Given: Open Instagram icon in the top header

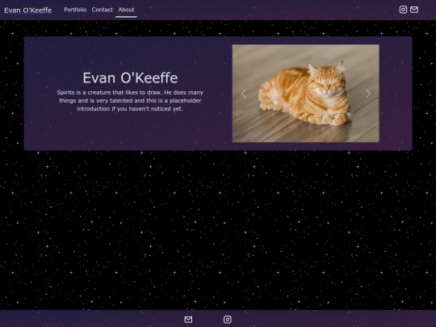Looking at the screenshot, I should tap(403, 10).
